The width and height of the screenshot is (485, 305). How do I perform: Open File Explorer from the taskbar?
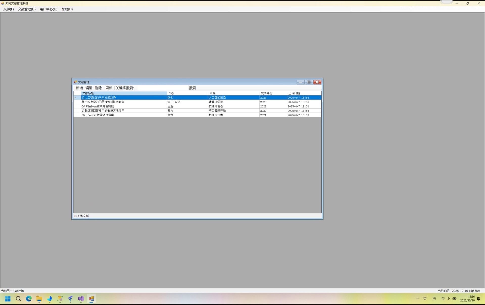coord(39,299)
